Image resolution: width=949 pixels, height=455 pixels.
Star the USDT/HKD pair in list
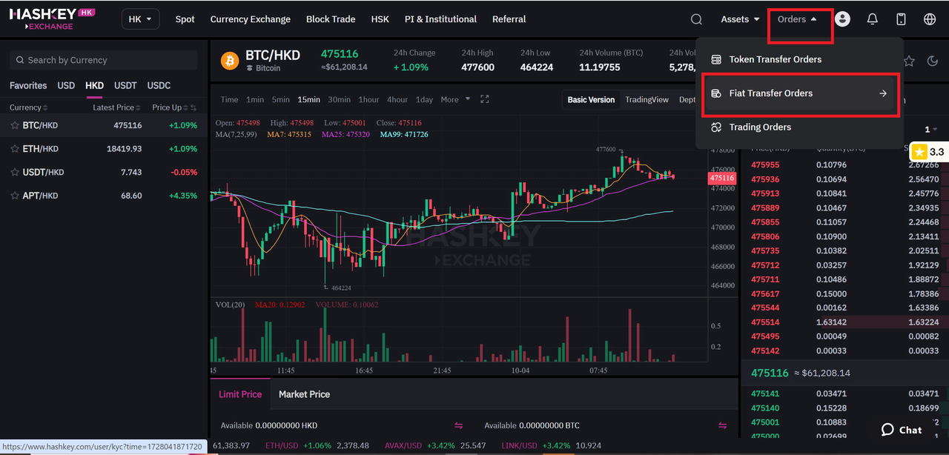pos(15,172)
